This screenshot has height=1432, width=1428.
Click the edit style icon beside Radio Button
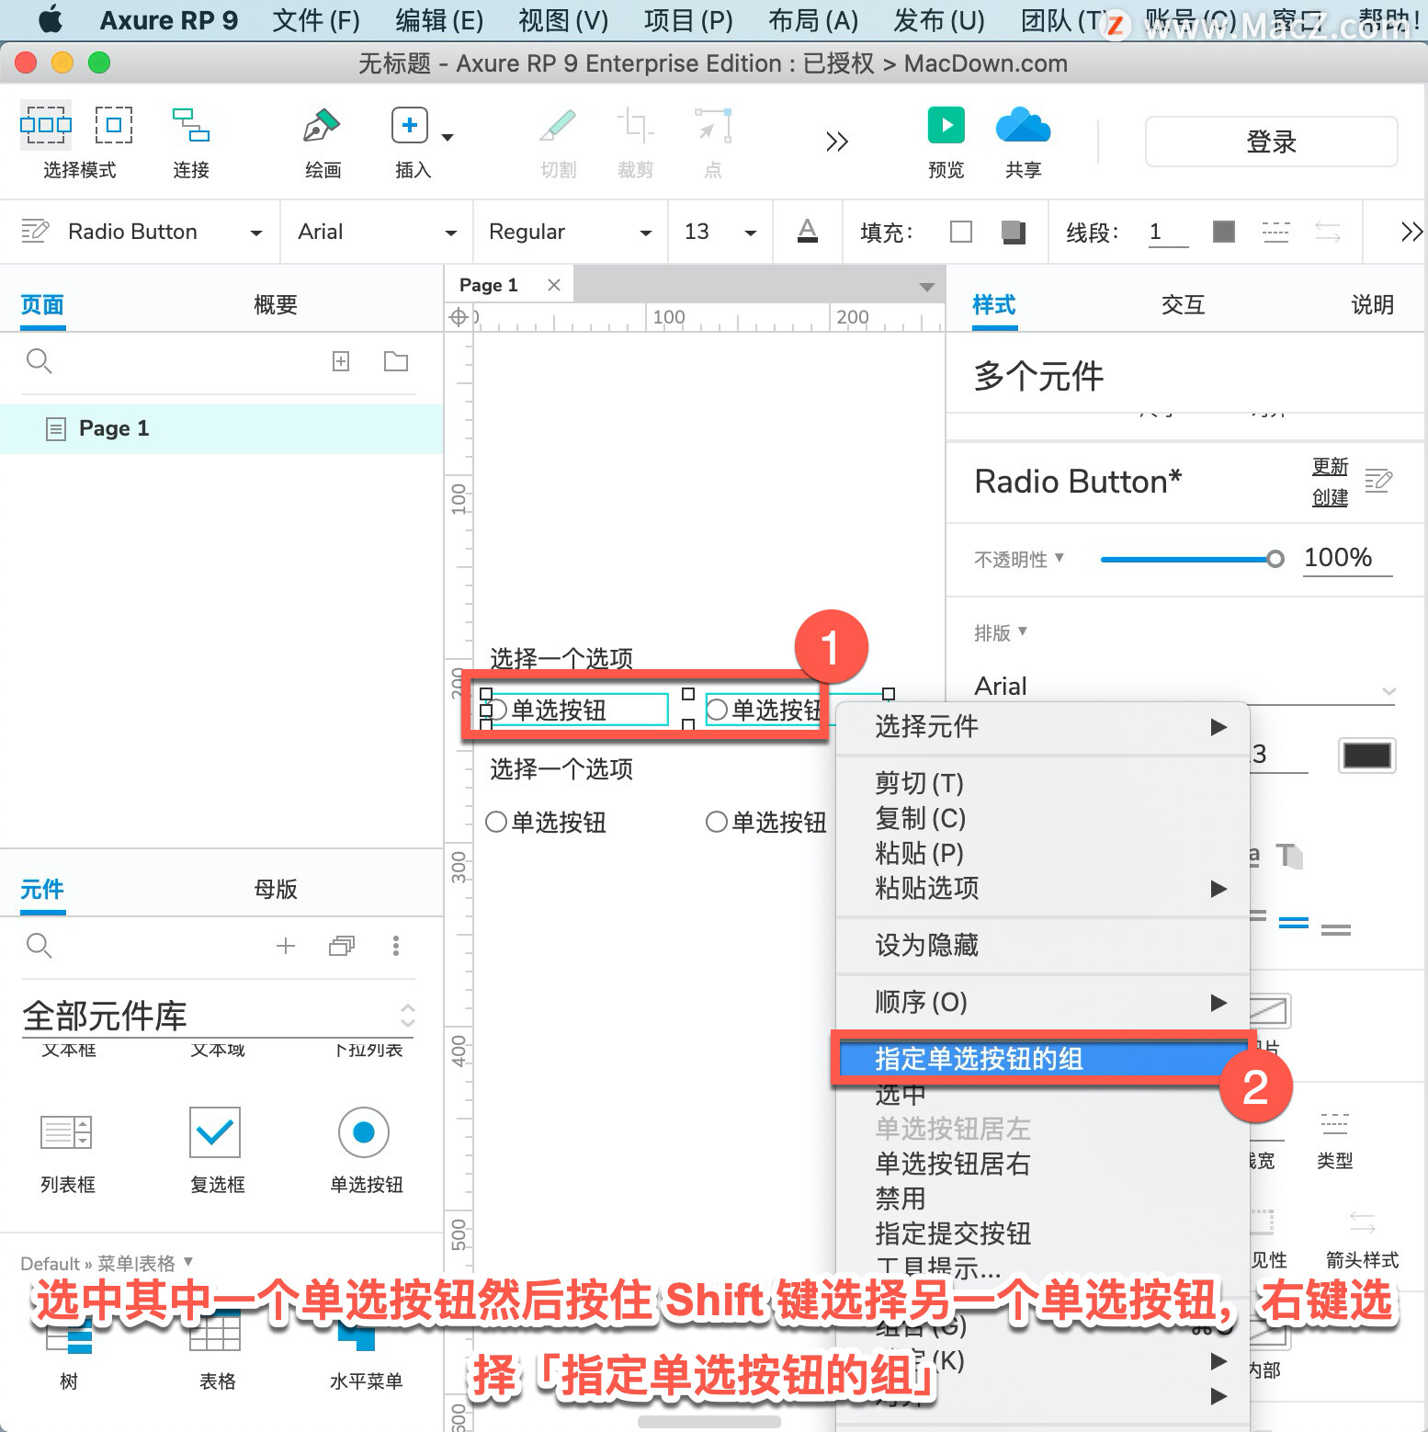point(1378,481)
